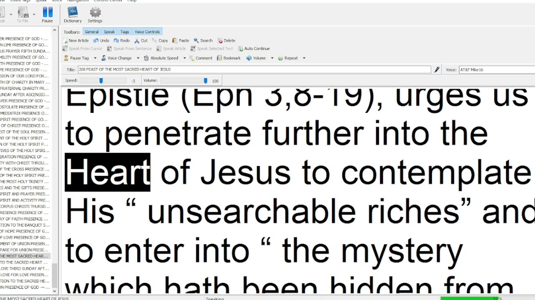Insert an Absolute Speed tag

[x=161, y=58]
